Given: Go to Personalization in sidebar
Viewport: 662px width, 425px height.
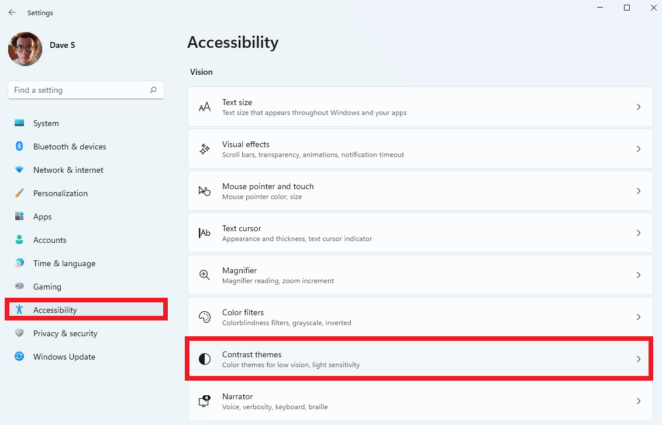Looking at the screenshot, I should [60, 193].
